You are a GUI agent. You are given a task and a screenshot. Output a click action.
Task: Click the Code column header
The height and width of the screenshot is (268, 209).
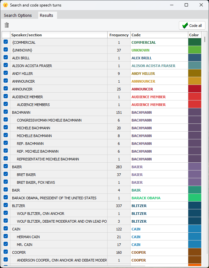pos(159,35)
